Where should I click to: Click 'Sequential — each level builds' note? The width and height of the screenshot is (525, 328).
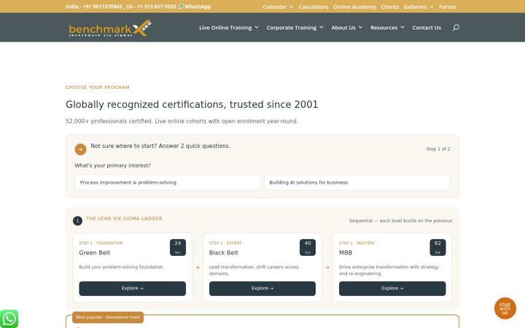tap(400, 221)
